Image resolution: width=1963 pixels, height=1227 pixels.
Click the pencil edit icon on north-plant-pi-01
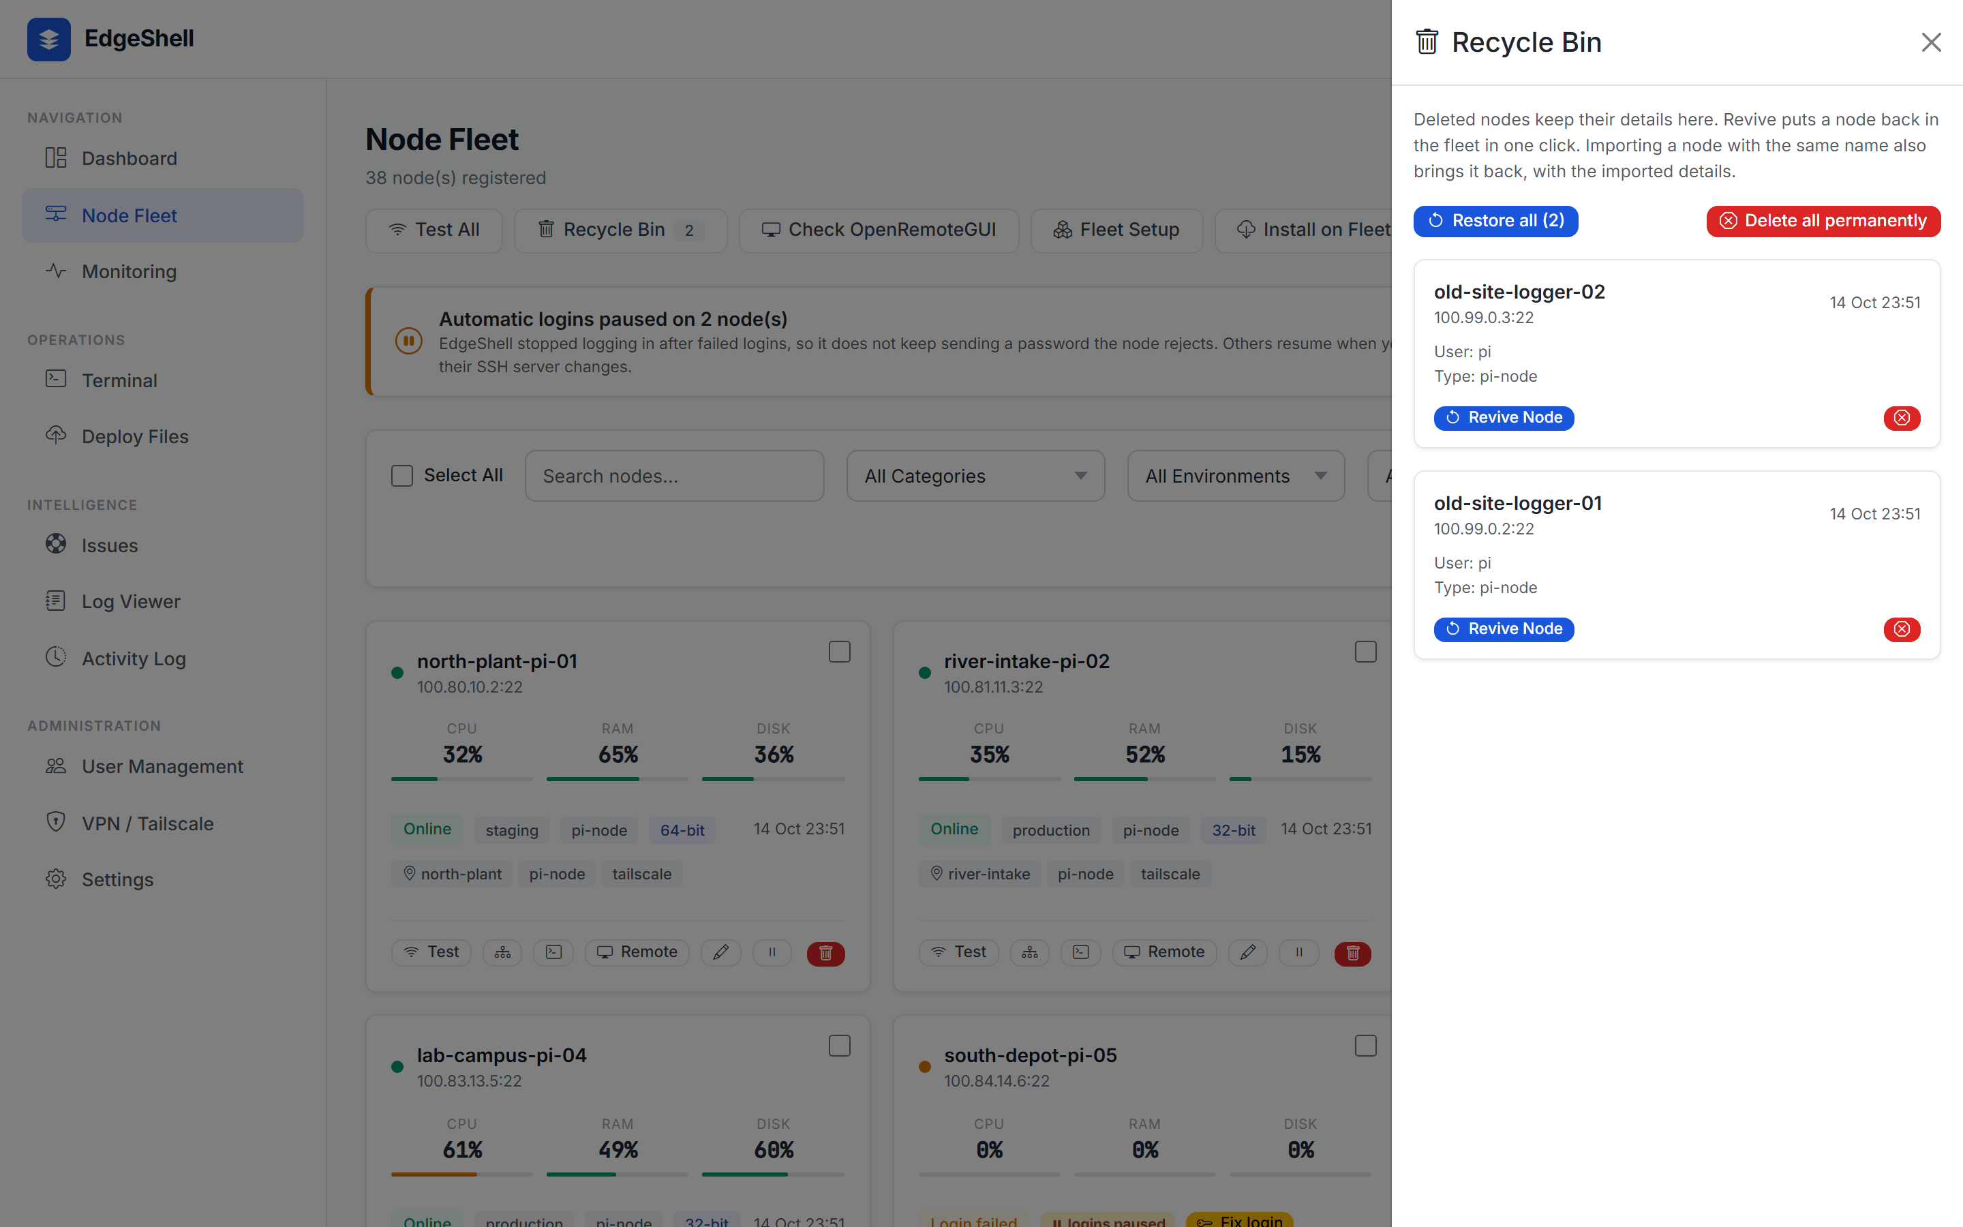point(721,953)
